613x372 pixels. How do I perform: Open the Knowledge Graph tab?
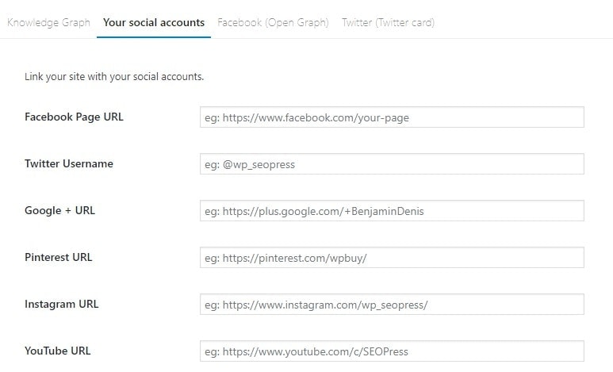48,22
